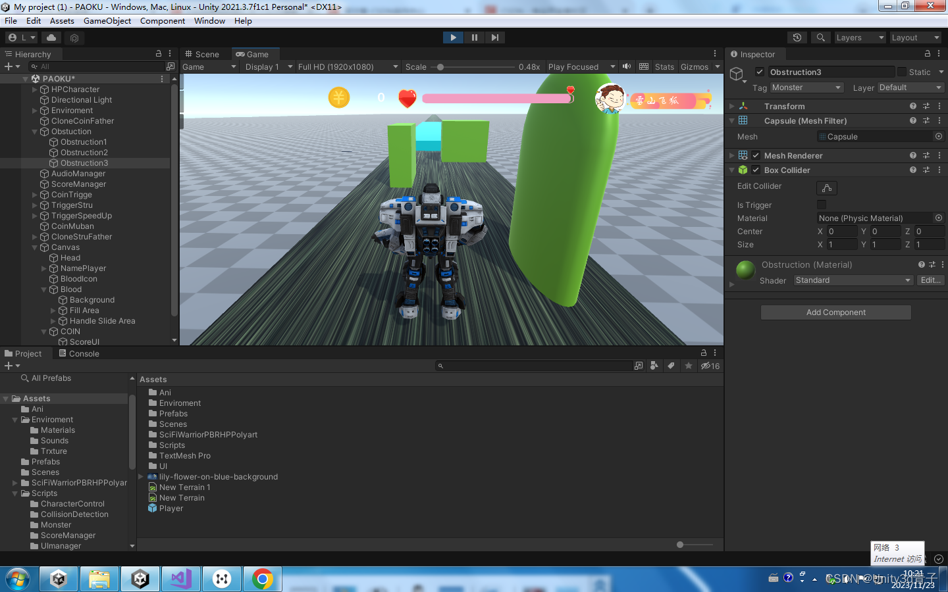Viewport: 948px width, 592px height.
Task: Toggle hidden packages visibility icon
Action: coord(710,366)
